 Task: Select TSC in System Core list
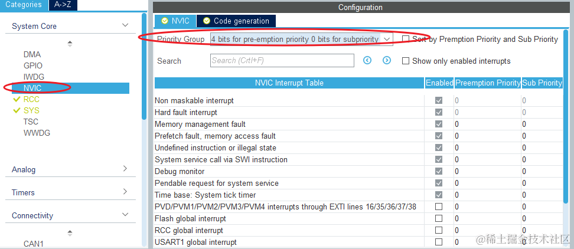(31, 122)
